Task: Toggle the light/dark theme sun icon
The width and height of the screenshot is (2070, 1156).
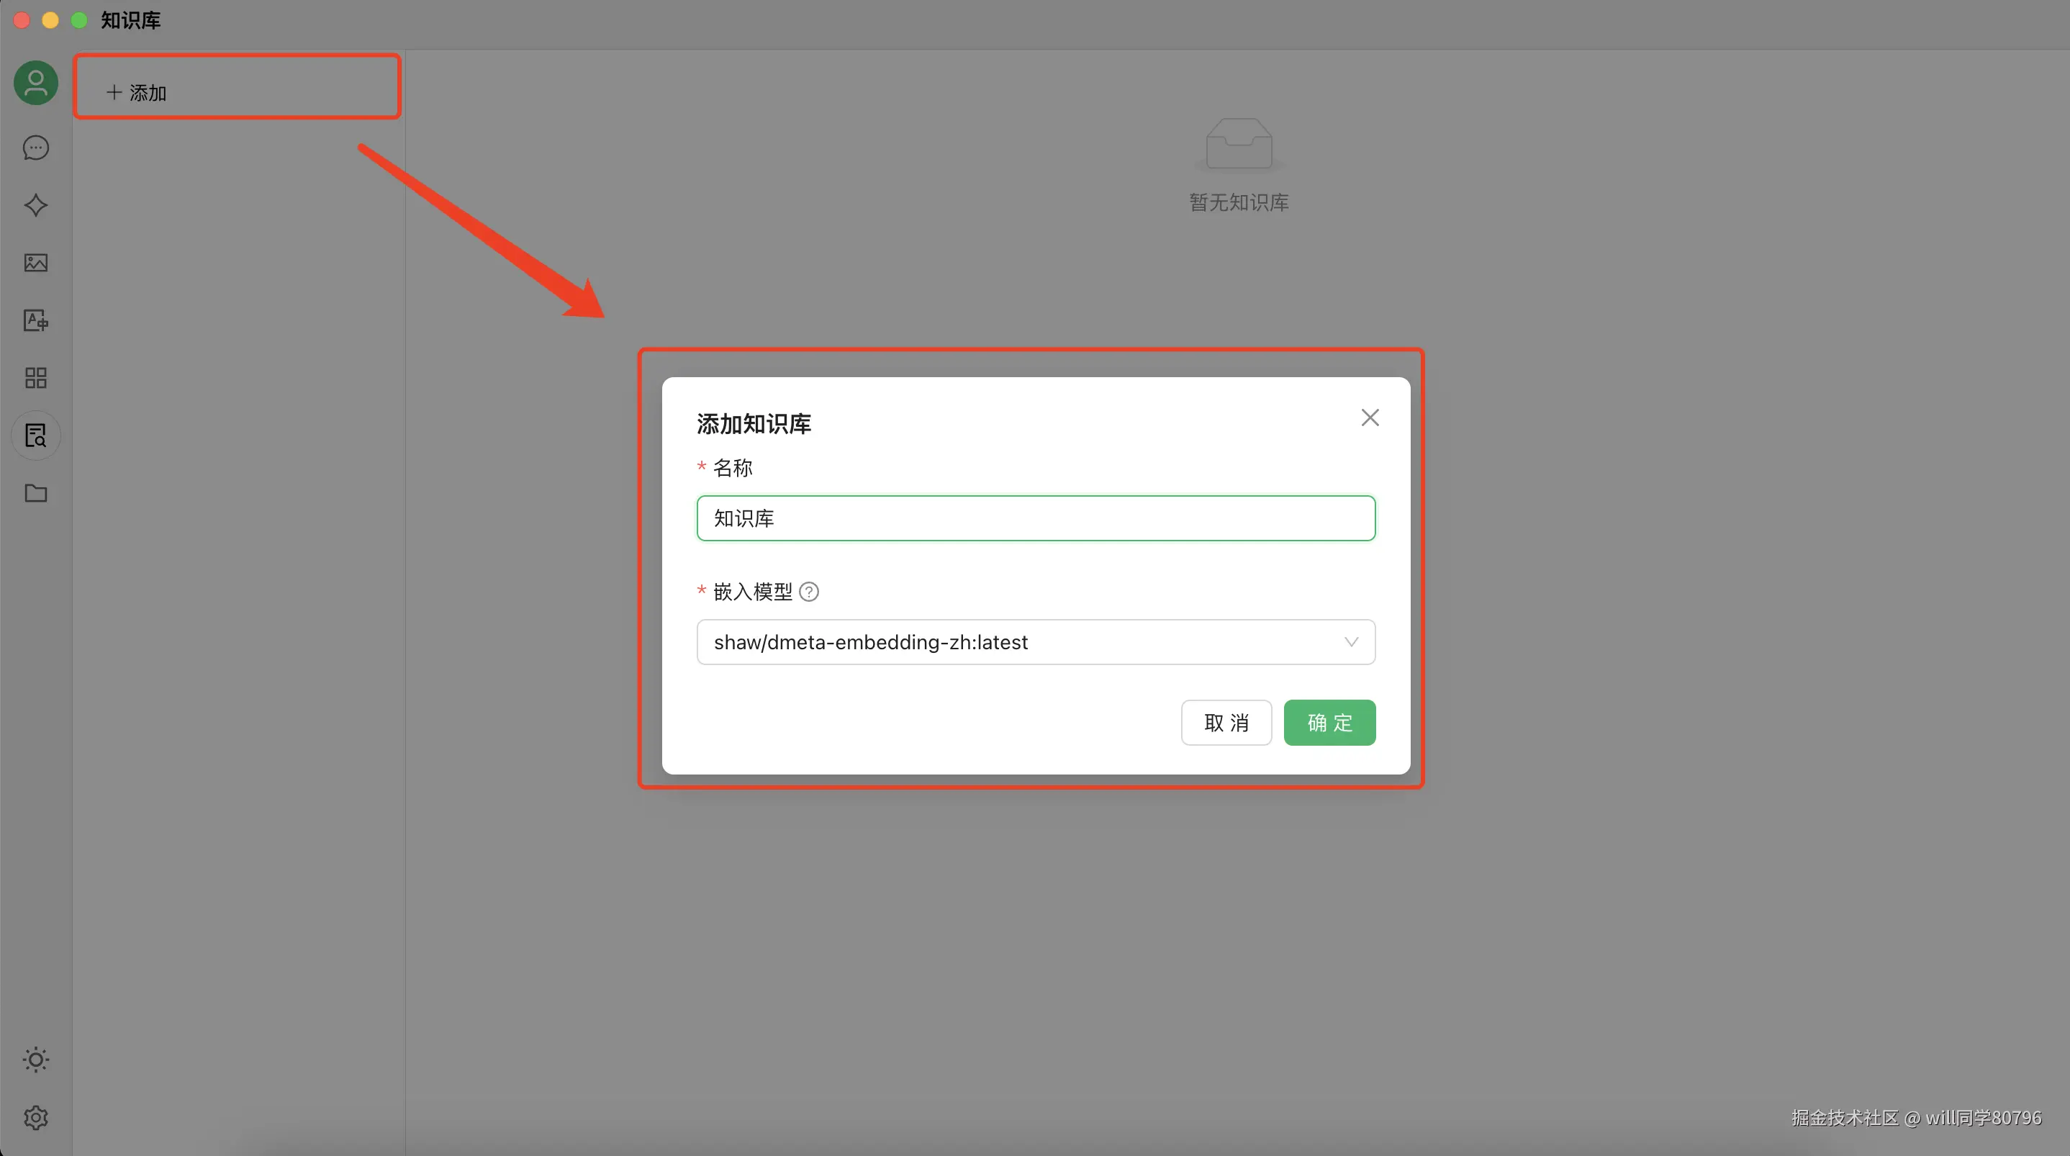Action: point(35,1060)
